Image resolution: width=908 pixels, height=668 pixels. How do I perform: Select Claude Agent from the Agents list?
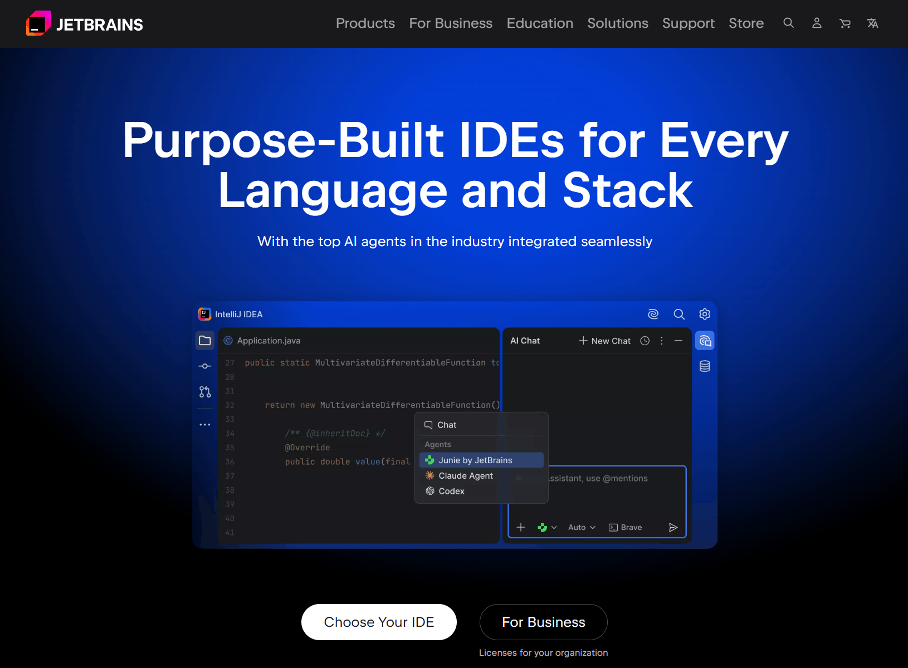point(465,475)
